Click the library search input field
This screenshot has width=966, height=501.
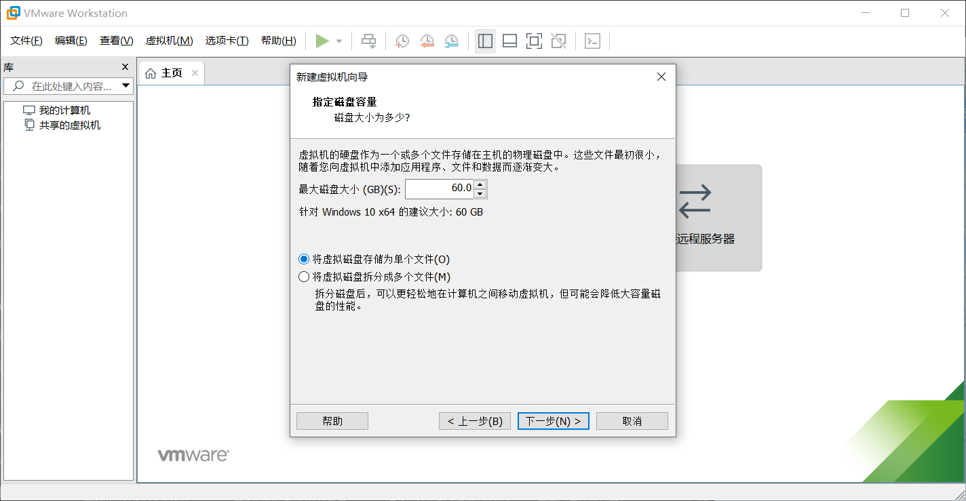68,86
